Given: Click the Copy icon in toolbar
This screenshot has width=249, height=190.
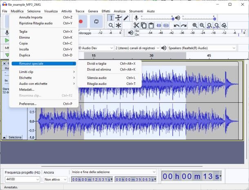Looking at the screenshot, I should click(144, 25).
